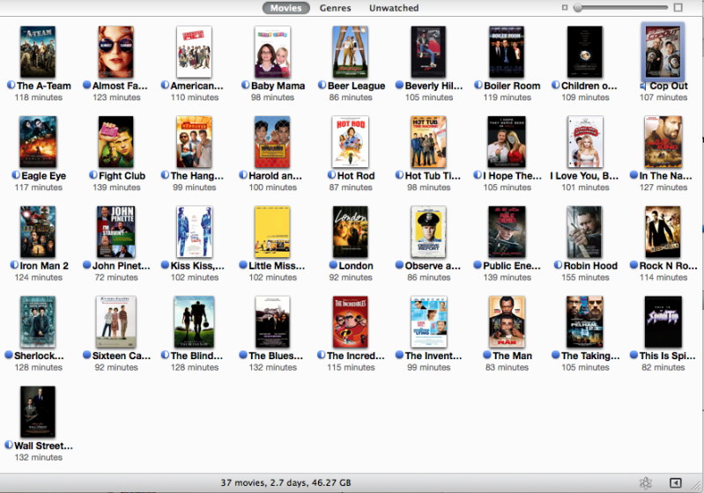Select the I Love You, Beth Cooper poster
The height and width of the screenshot is (493, 704).
coord(585,143)
